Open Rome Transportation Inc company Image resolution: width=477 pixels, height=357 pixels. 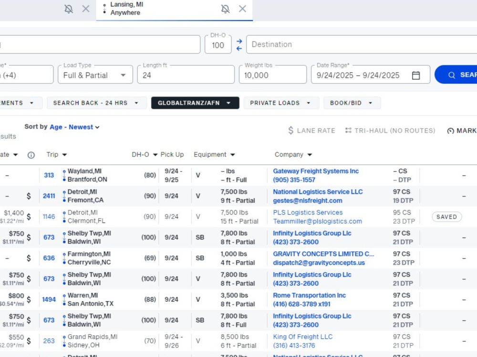(x=309, y=295)
